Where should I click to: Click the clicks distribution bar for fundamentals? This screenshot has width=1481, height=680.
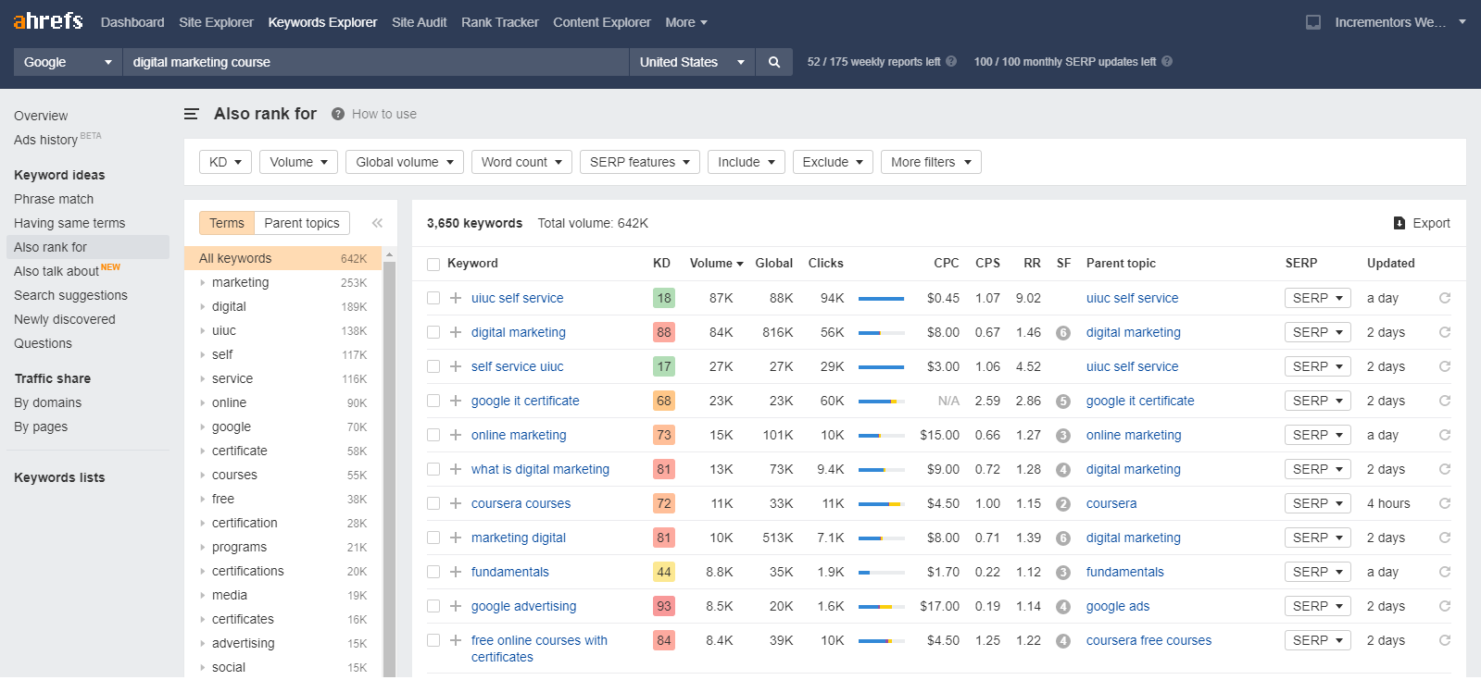point(881,573)
